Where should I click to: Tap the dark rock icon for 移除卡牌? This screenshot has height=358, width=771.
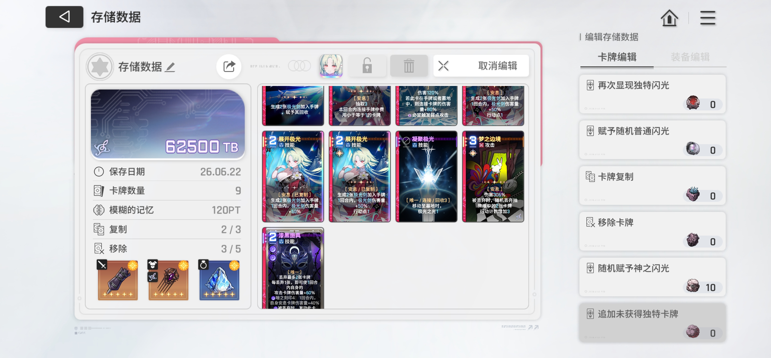click(693, 240)
